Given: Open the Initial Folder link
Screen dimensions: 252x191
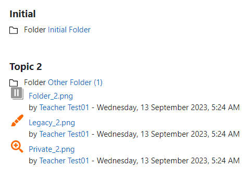Looking at the screenshot, I should [69, 30].
